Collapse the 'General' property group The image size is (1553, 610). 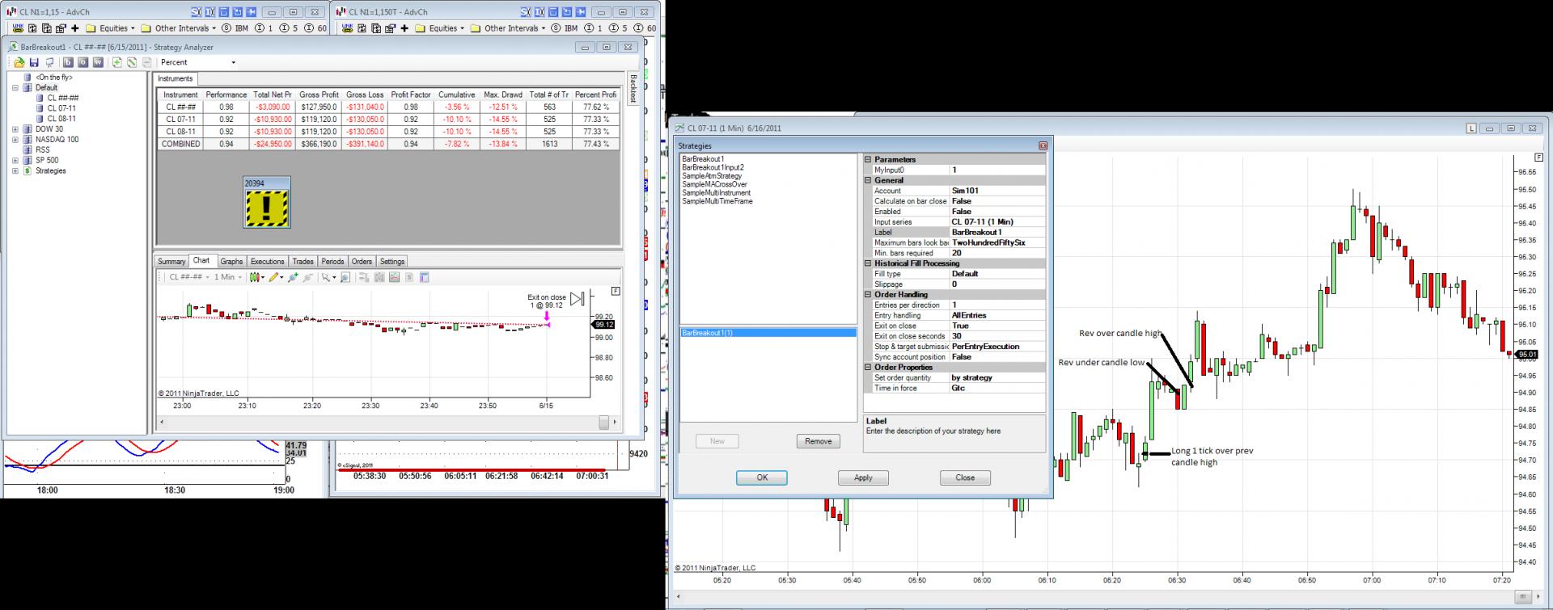pos(868,181)
